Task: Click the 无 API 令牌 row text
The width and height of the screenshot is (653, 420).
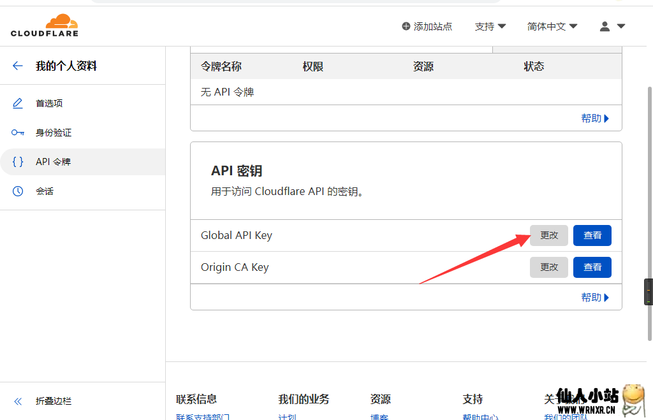Action: (228, 92)
